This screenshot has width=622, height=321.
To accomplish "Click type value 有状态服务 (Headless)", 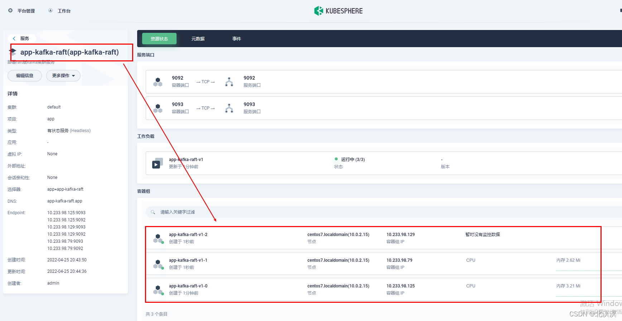I will coord(69,131).
